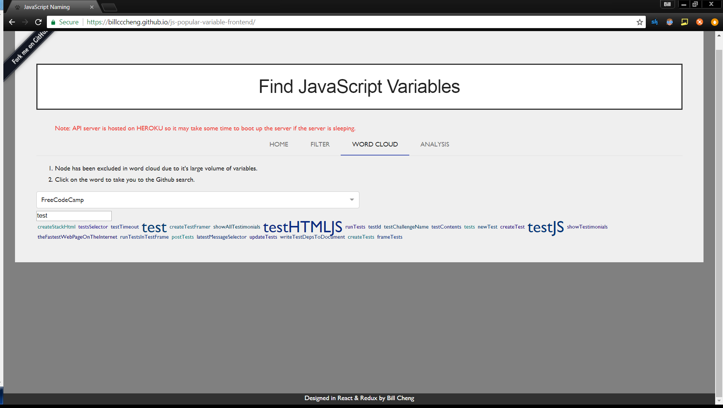Screen dimensions: 723x408
Task: Reload the page with the refresh icon
Action: click(38, 22)
